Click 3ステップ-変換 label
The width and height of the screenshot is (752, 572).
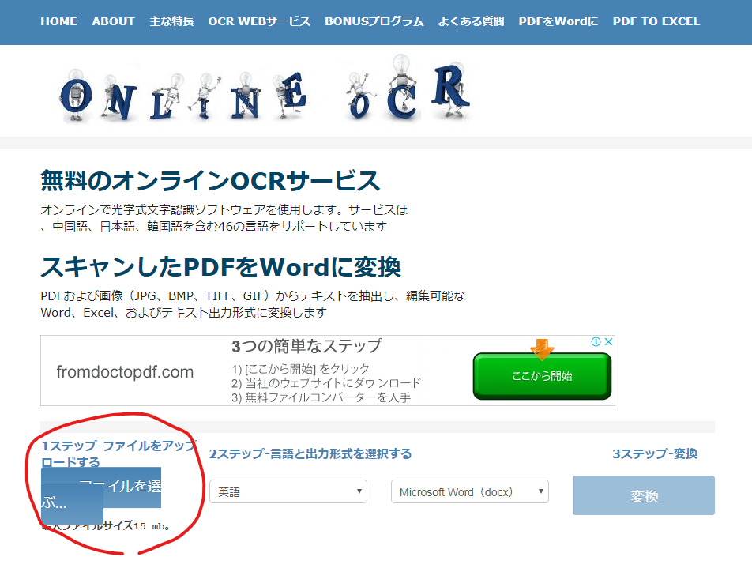655,453
